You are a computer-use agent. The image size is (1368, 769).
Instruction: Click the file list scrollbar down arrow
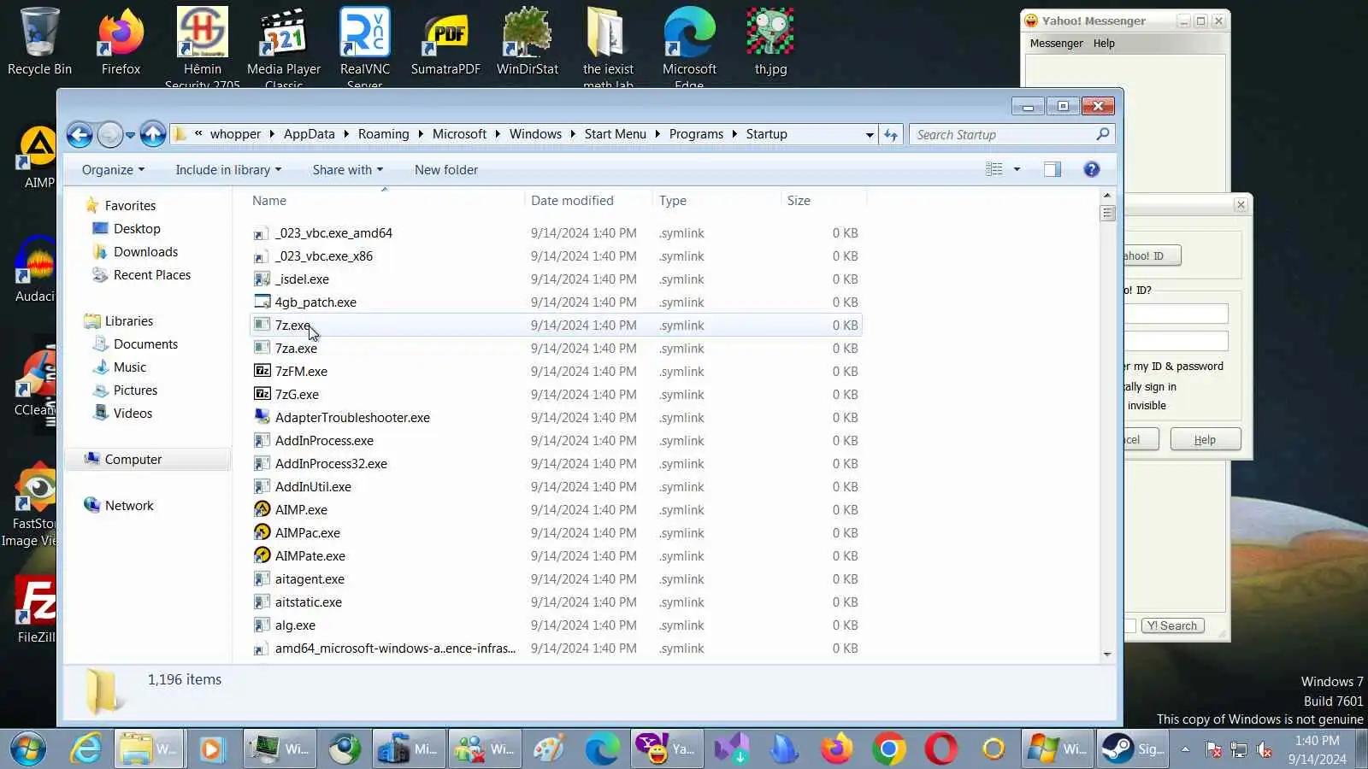pos(1107,655)
